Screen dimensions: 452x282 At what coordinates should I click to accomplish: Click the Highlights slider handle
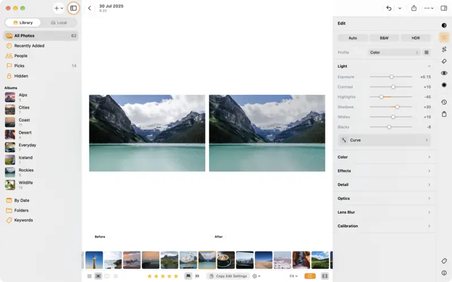click(381, 97)
